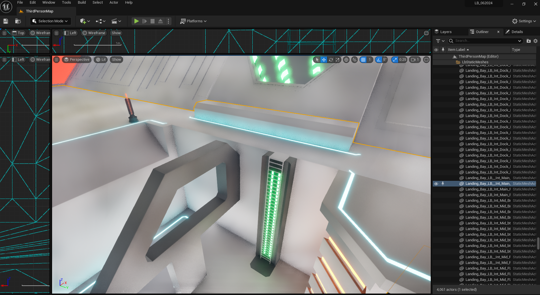The width and height of the screenshot is (540, 295).
Task: Select the Scale transform tool in the viewport
Action: tap(338, 60)
